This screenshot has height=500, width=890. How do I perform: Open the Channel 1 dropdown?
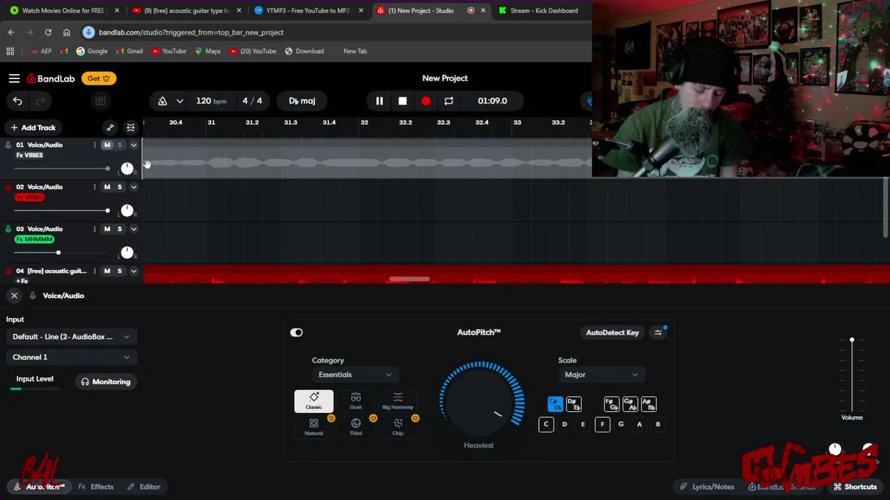(71, 357)
